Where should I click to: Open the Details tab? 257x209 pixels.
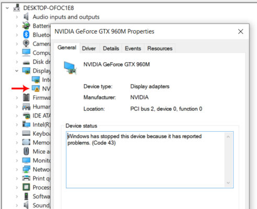coord(111,49)
